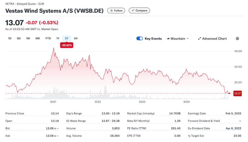This screenshot has width=248, height=142.
Task: Select the 5D time range
Action: pyautogui.click(x=19, y=38)
